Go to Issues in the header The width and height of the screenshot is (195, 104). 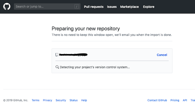(112, 7)
